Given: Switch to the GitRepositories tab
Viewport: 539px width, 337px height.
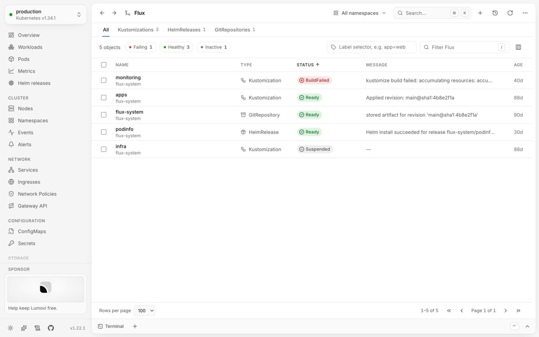Looking at the screenshot, I should tap(235, 30).
